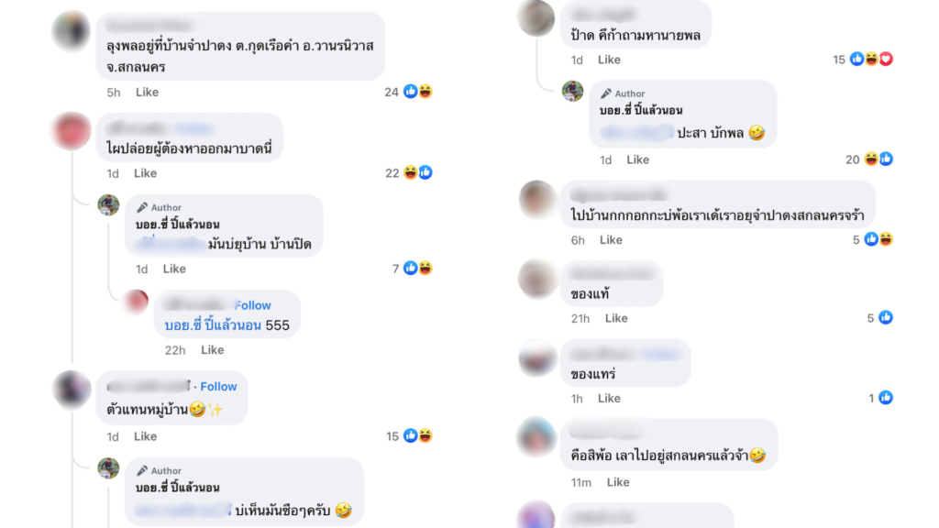The image size is (939, 528).
Task: Click reaction icons beside count 20
Action: tap(879, 159)
